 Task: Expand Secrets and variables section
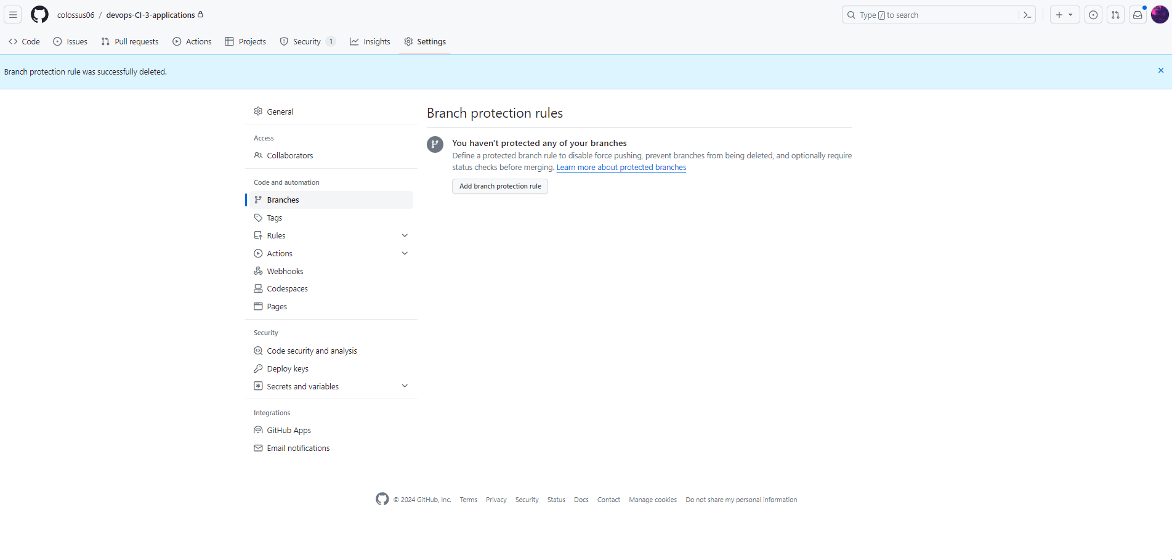tap(405, 386)
